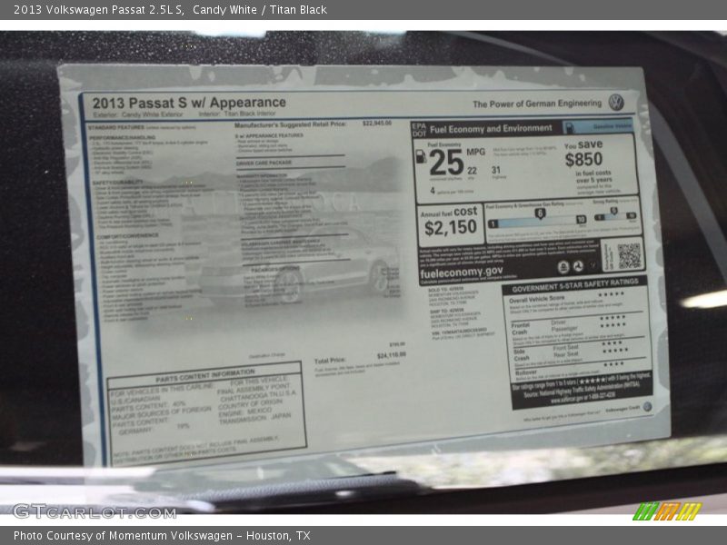Click "Annual fuel cost" label
This screenshot has height=545, width=727.
[x=448, y=213]
